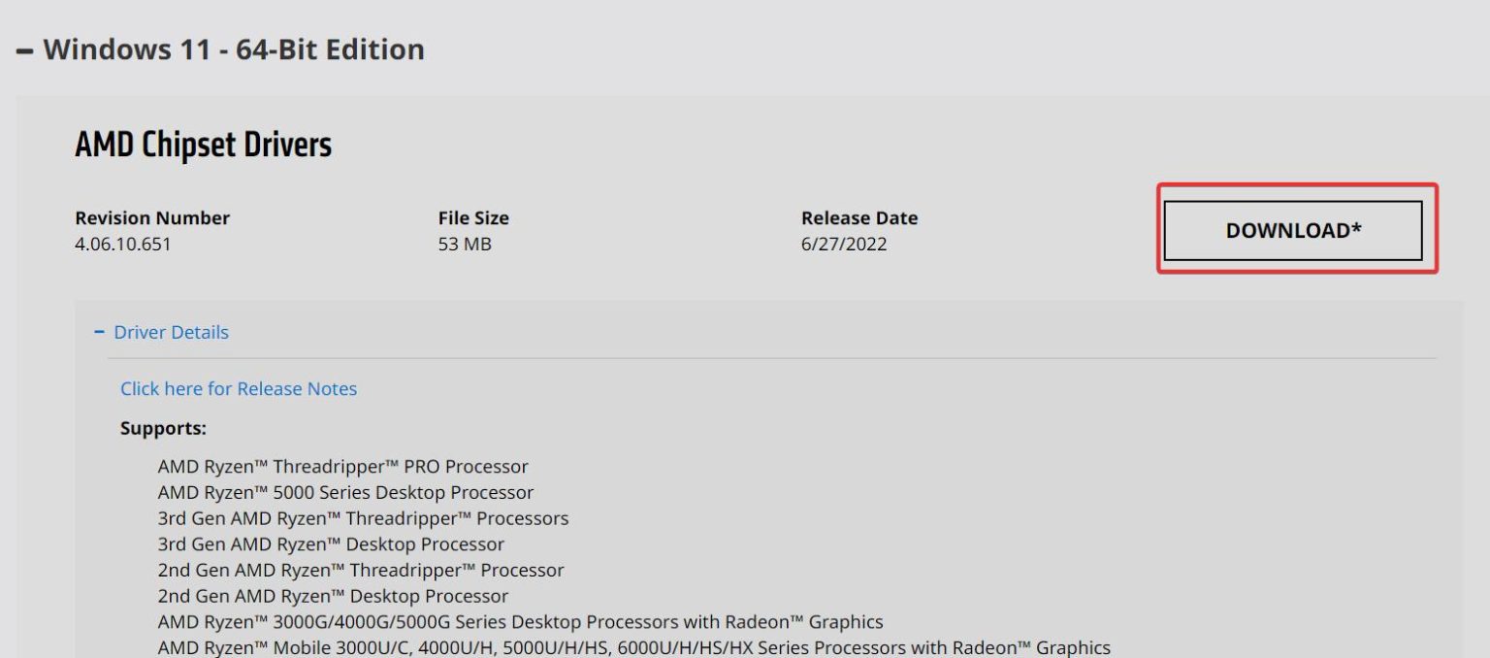
Task: Click the Release Date label
Action: click(x=859, y=218)
